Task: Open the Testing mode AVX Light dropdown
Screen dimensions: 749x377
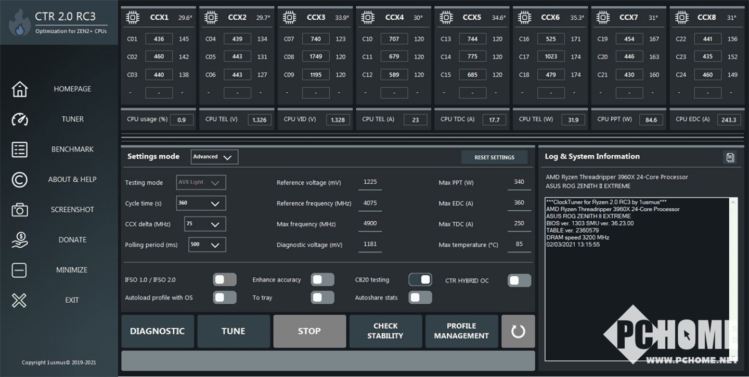Action: click(201, 182)
